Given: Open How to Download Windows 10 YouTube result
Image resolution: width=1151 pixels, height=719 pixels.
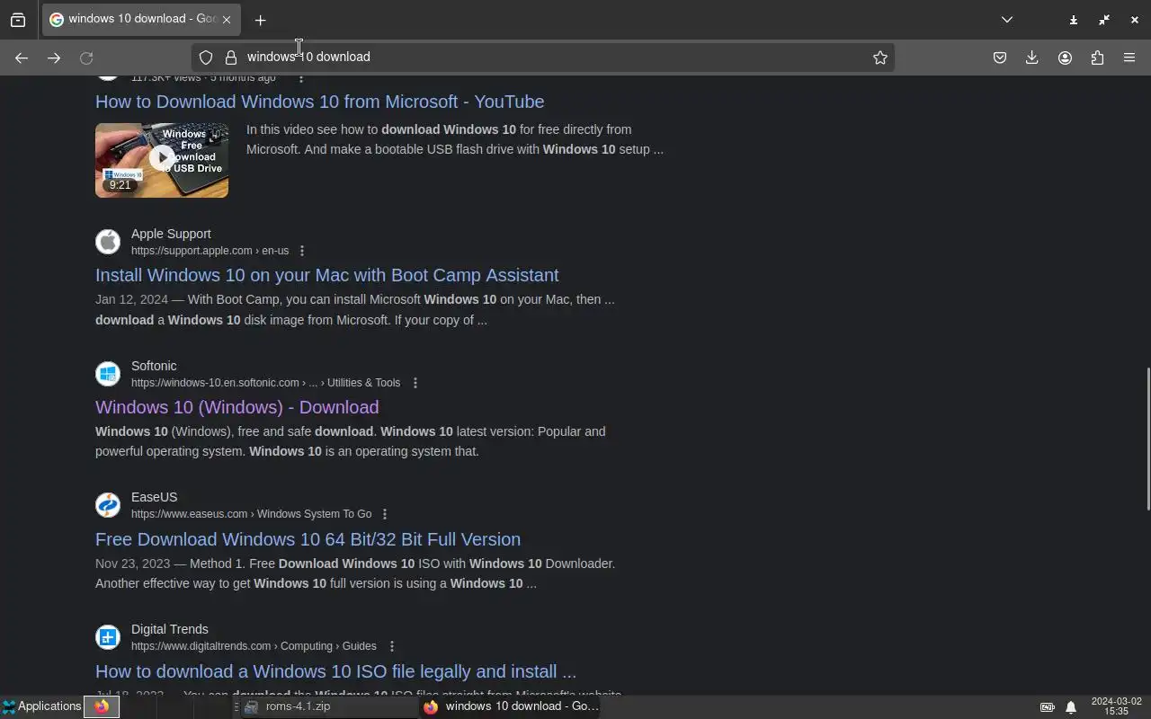Looking at the screenshot, I should [x=319, y=102].
